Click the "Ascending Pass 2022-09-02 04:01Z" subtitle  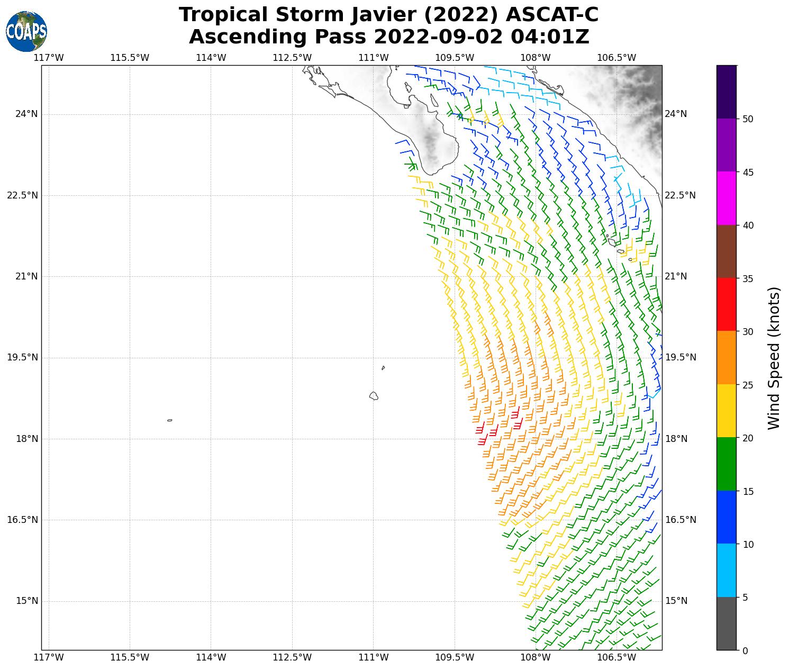tap(388, 37)
